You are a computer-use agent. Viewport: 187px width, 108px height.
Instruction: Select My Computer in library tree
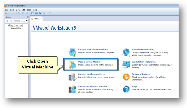(x=17, y=25)
